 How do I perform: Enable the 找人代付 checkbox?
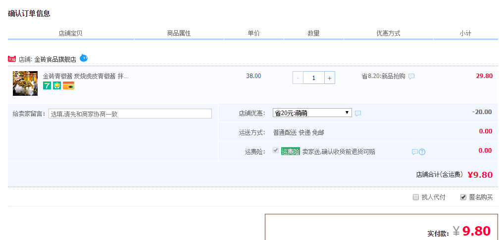pos(416,198)
